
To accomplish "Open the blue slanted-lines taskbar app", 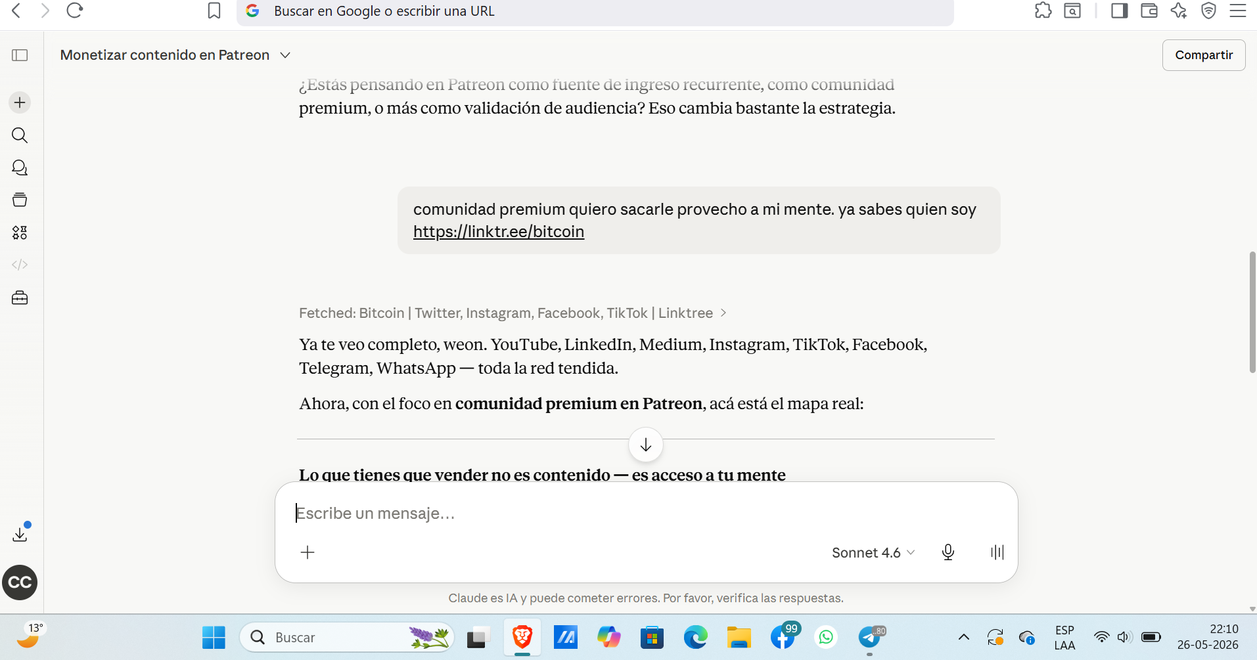I will [566, 638].
